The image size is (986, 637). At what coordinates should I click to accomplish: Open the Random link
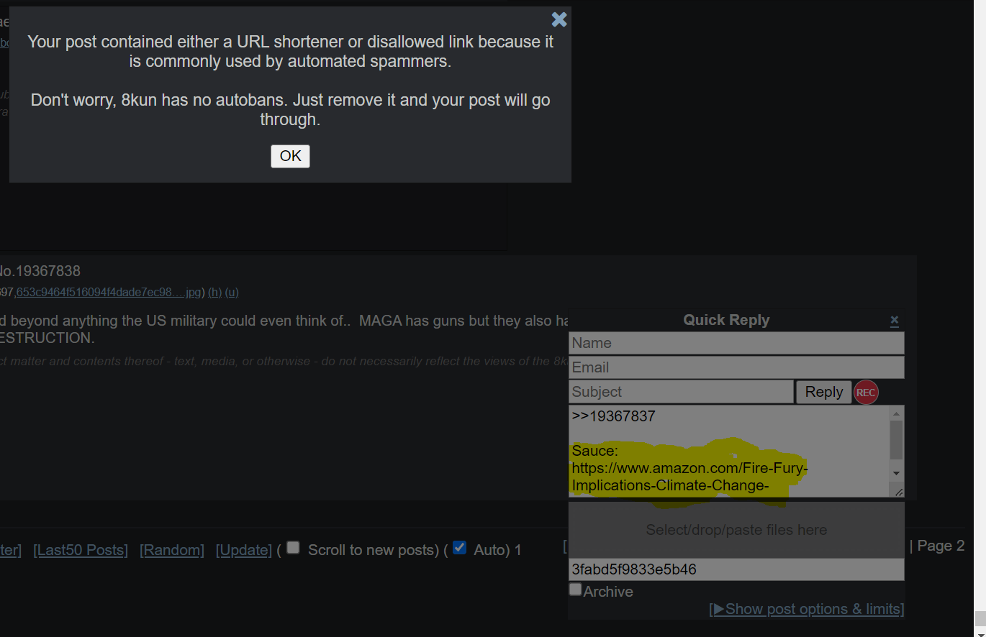click(172, 550)
